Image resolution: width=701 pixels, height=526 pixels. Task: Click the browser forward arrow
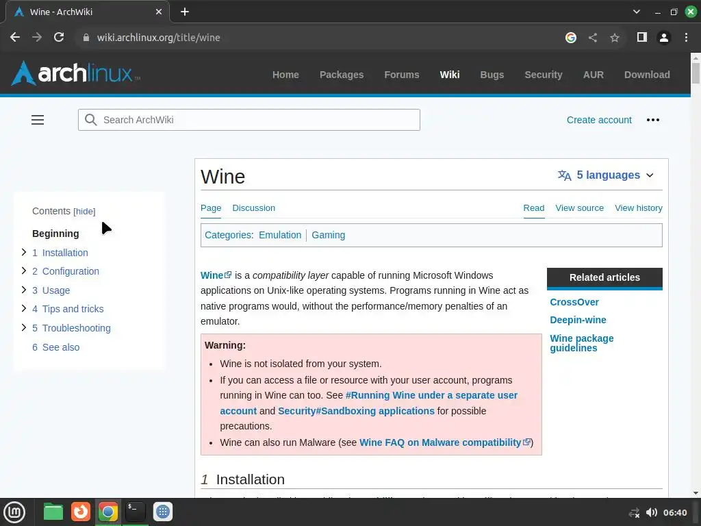[37, 38]
